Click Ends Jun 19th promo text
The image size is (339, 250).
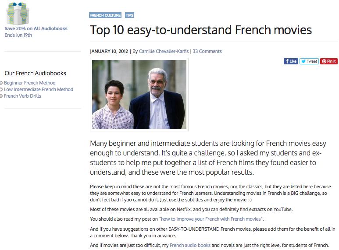click(x=18, y=35)
